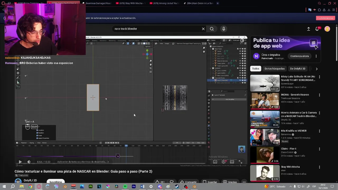Click Comienza ahora ad button
The width and height of the screenshot is (338, 190).
tap(299, 56)
